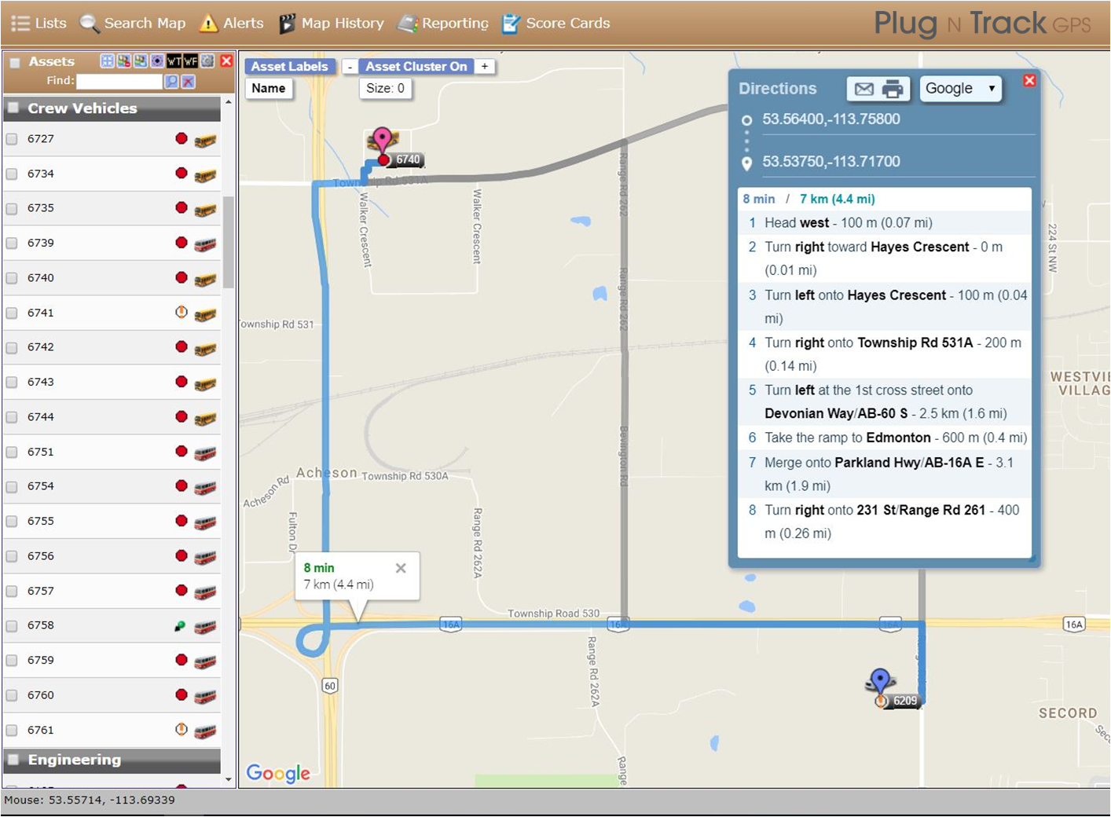Click the red bus icon for asset 6755
This screenshot has height=817, width=1111.
pyautogui.click(x=205, y=522)
